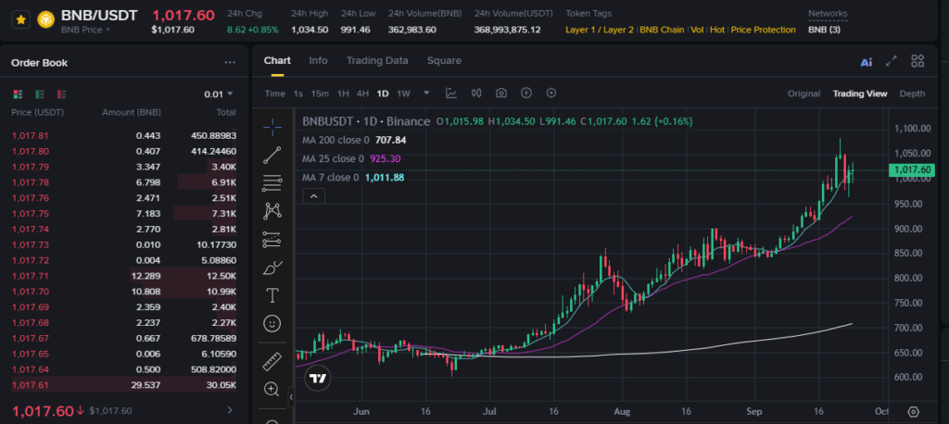Viewport: 949px width, 424px height.
Task: Open Order Book more options menu
Action: pyautogui.click(x=230, y=62)
